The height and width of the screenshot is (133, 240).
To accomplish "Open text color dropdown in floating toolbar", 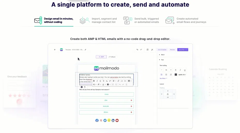I will pyautogui.click(x=104, y=84).
